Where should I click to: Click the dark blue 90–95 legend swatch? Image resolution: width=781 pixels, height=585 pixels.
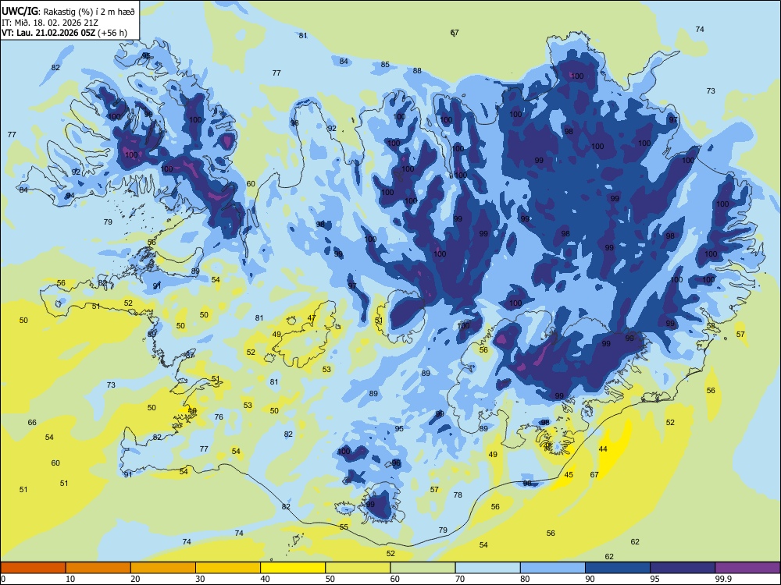point(618,568)
